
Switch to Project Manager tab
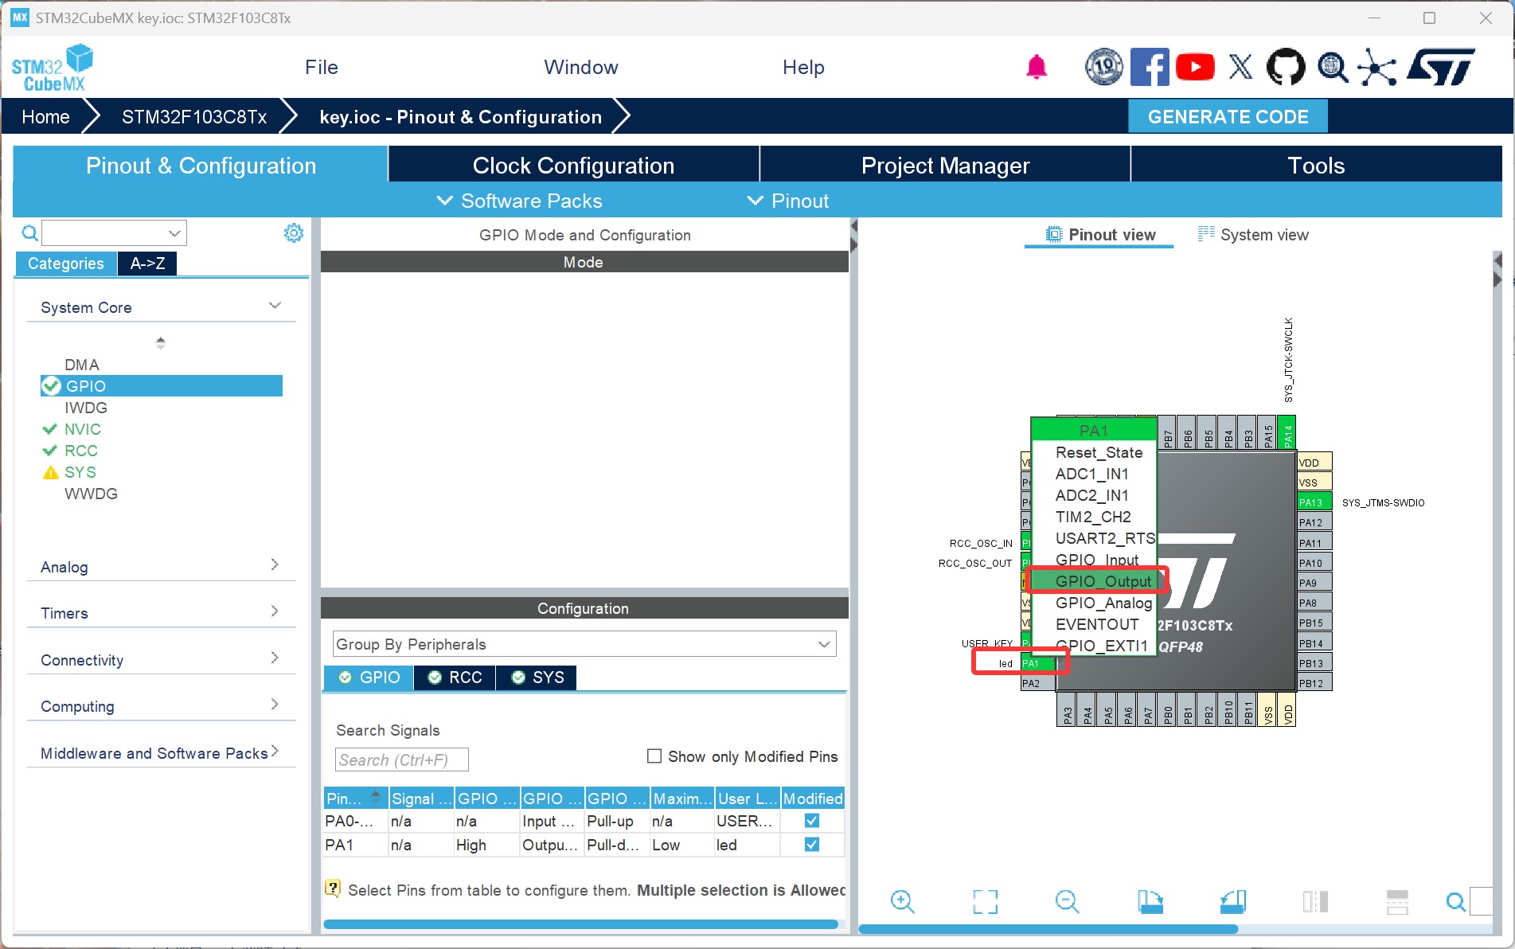tap(945, 165)
